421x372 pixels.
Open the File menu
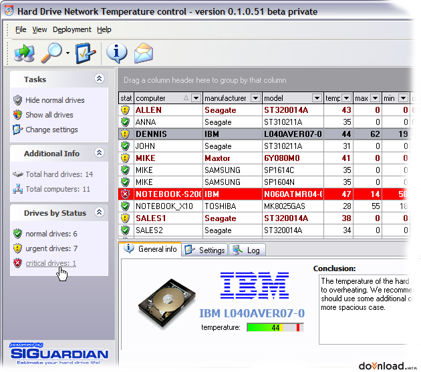coord(21,29)
